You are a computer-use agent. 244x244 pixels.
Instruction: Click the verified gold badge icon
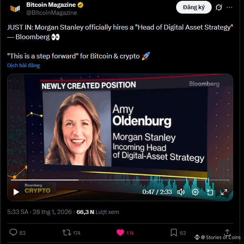click(x=80, y=5)
